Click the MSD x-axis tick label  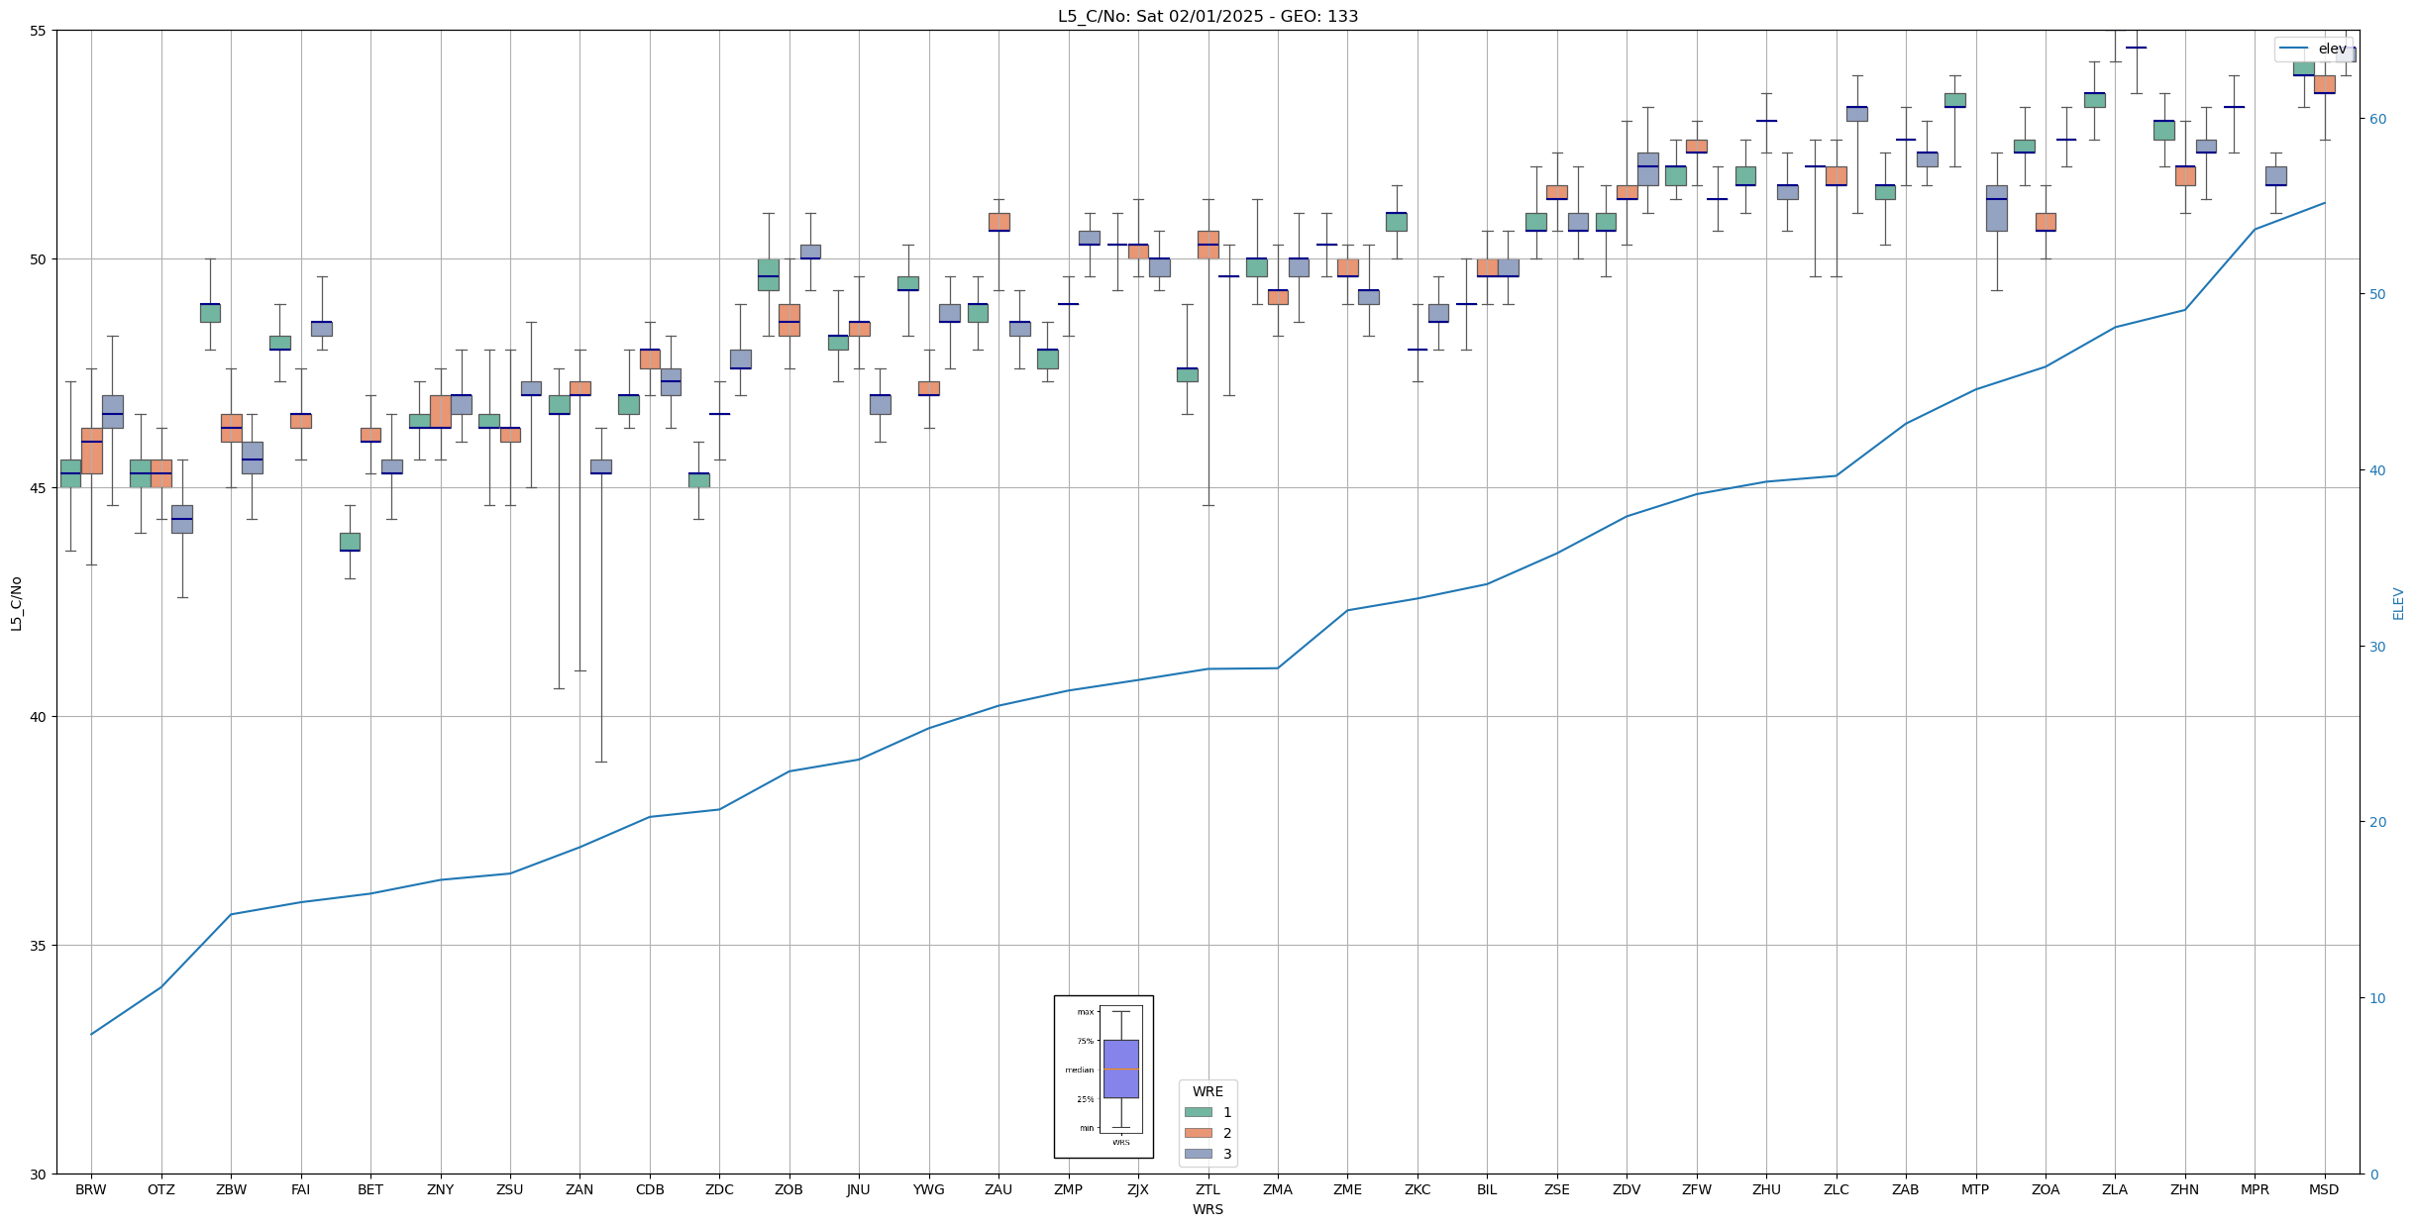(2324, 1189)
